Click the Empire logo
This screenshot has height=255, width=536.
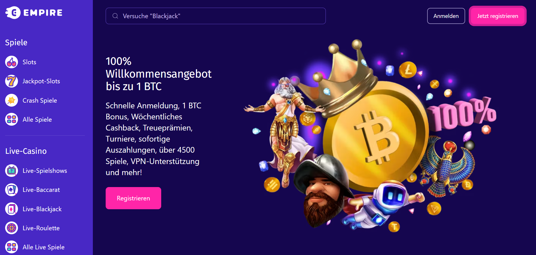pyautogui.click(x=34, y=13)
